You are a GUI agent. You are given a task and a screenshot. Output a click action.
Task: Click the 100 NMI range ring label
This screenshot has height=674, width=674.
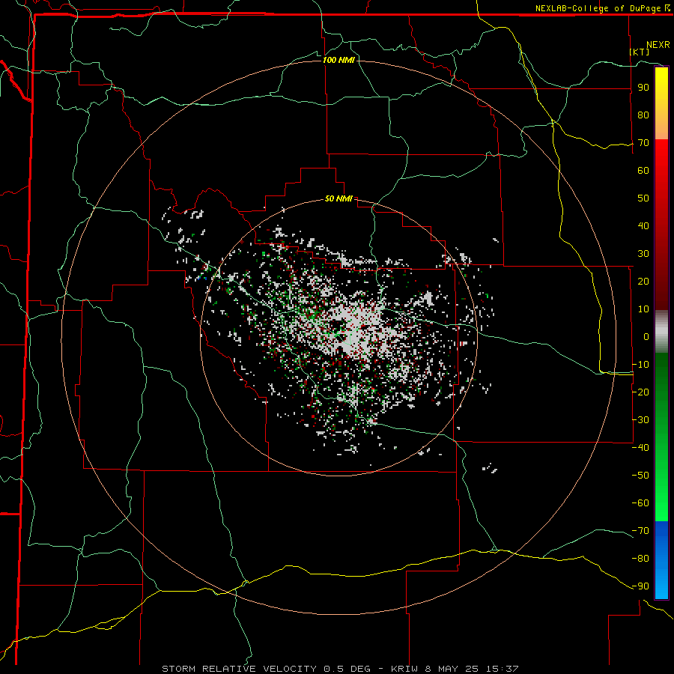tap(338, 60)
